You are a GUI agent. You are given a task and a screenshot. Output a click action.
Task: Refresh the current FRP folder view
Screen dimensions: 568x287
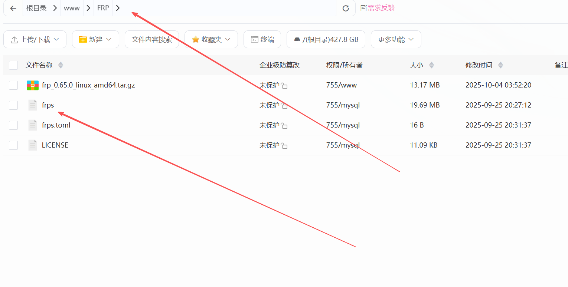(x=346, y=8)
